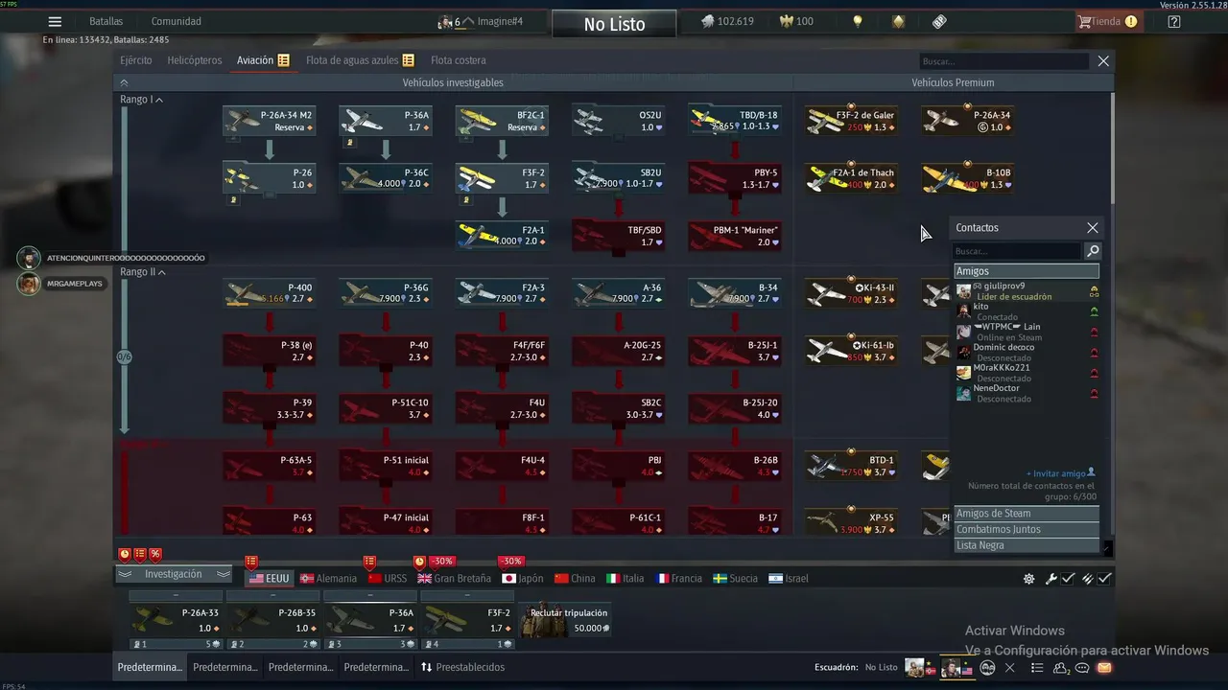
Task: Select the Aviación tab
Action: 263,60
